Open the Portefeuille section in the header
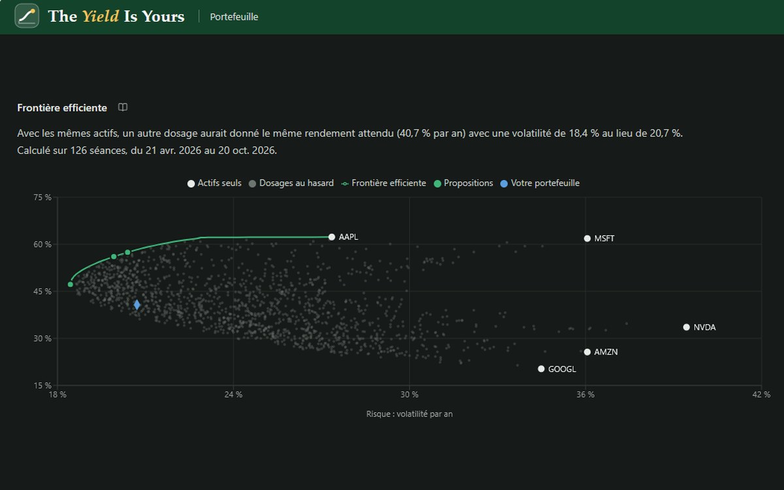Screen dimensions: 784x490 (234, 17)
